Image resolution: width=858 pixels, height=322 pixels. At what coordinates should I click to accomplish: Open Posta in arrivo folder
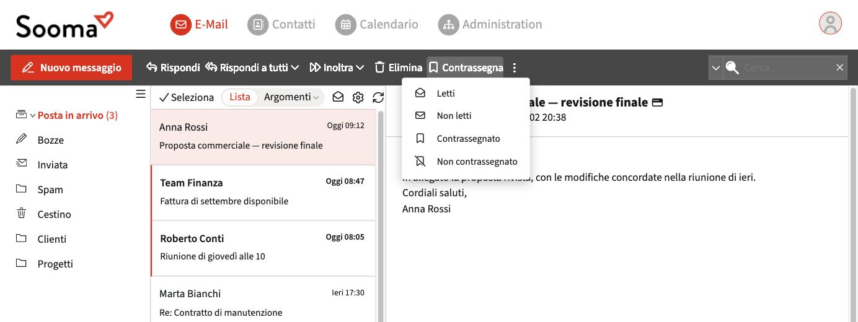(77, 115)
